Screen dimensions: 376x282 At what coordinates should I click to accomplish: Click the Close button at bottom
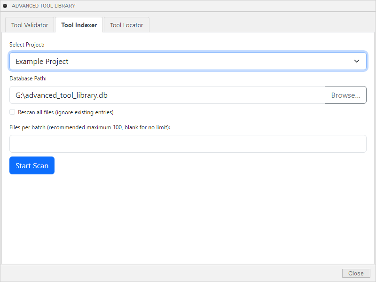pos(356,273)
